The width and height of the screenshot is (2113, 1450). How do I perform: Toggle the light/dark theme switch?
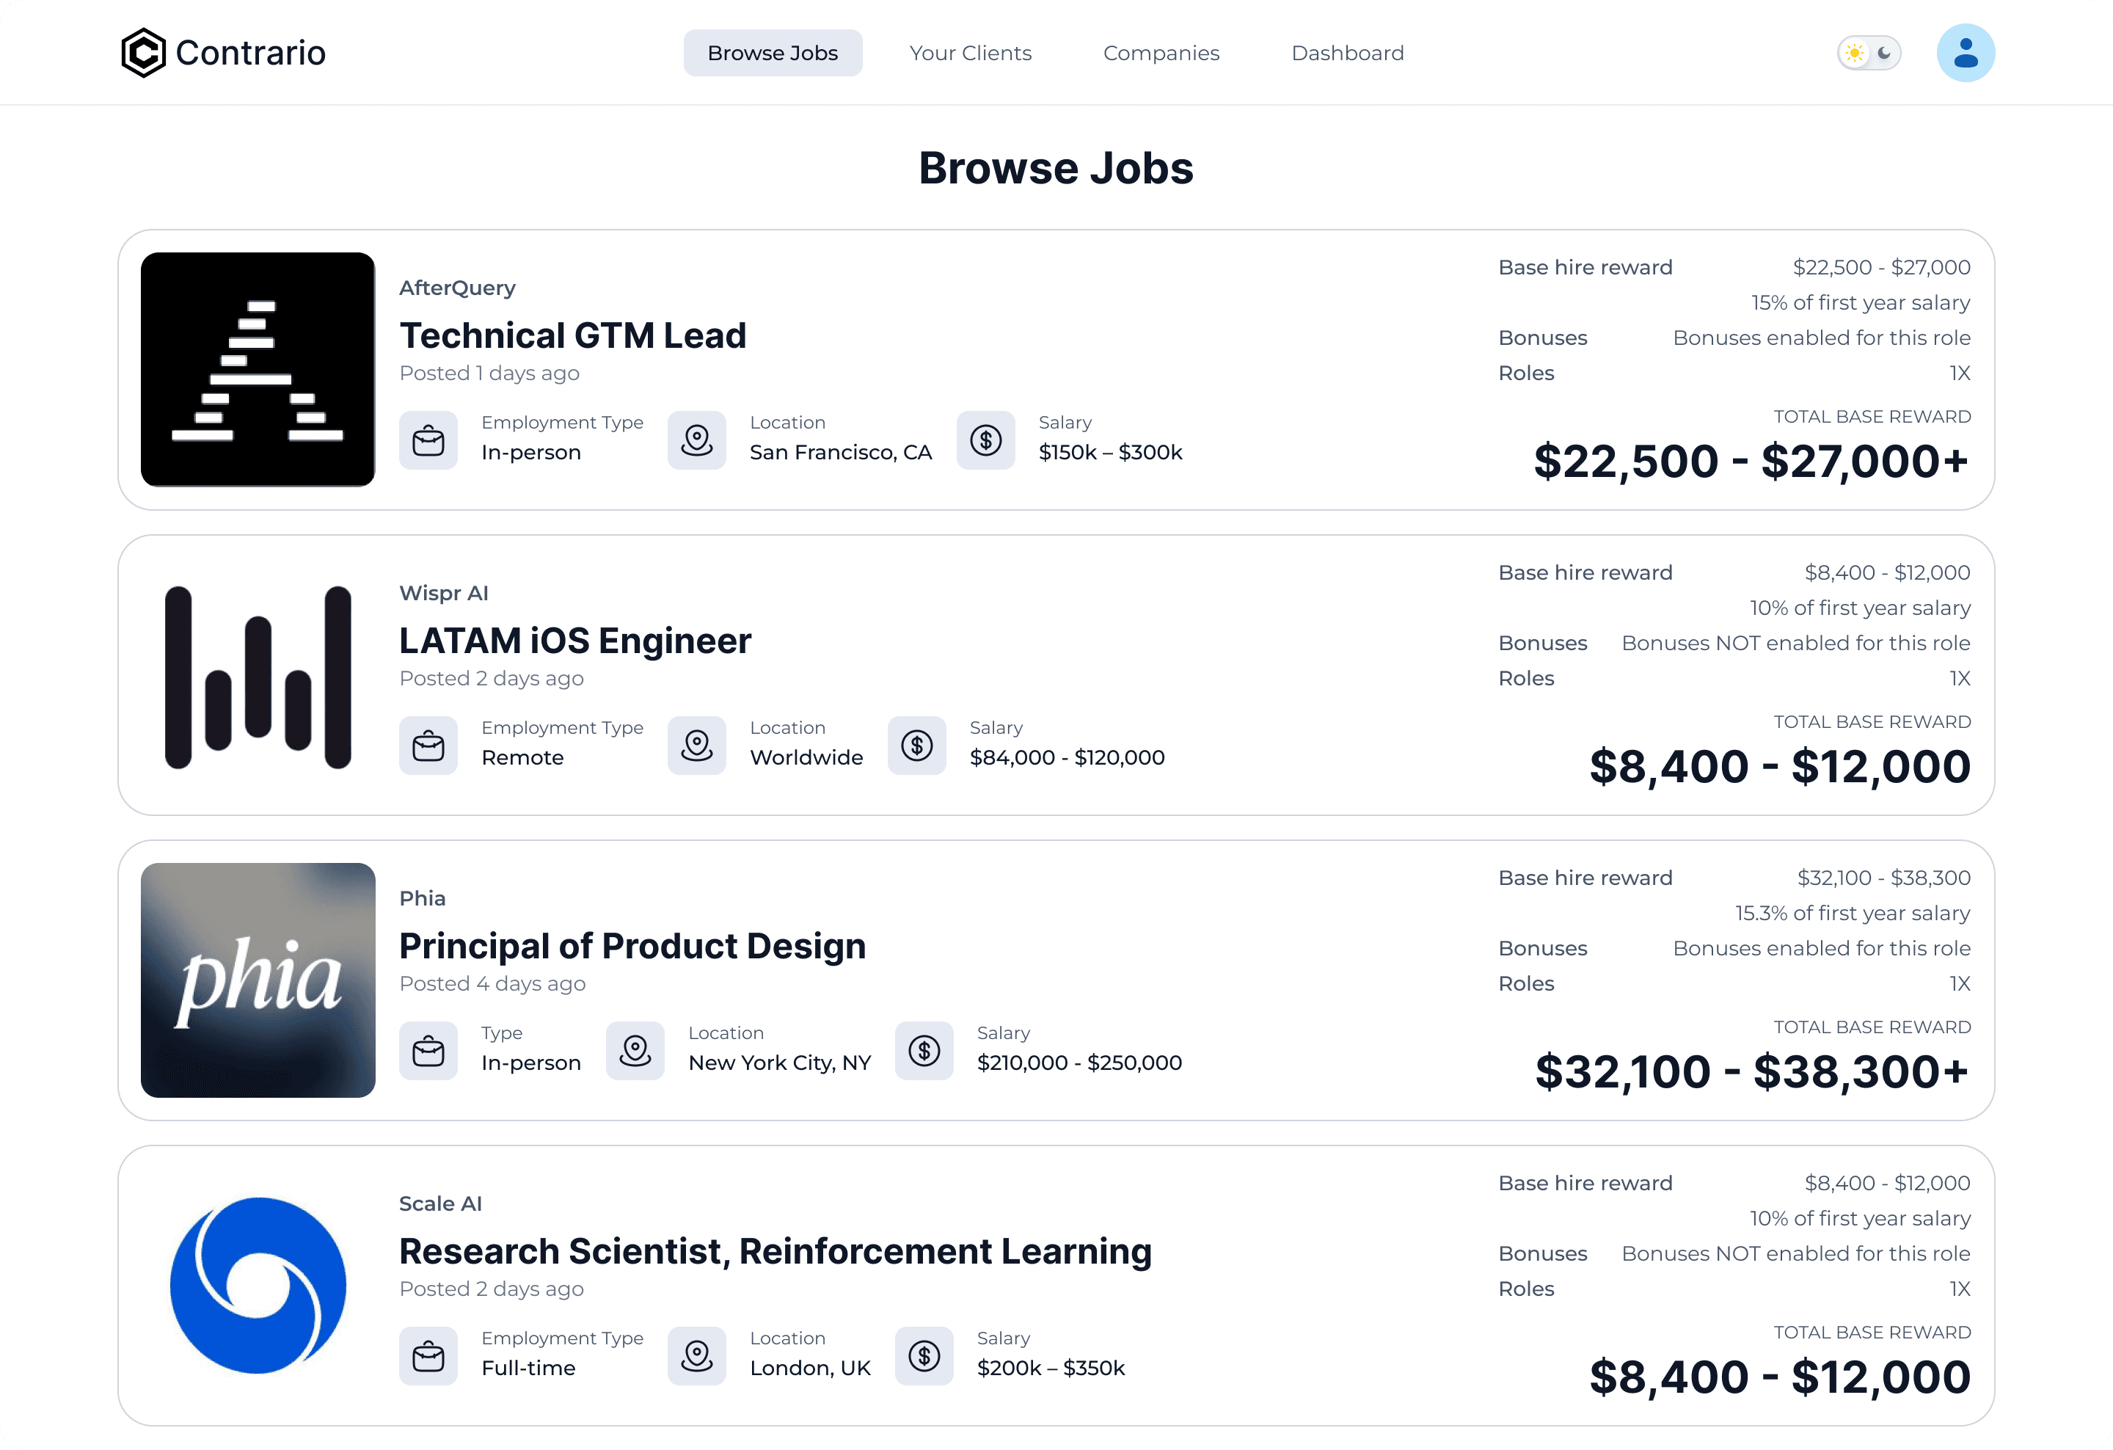tap(1869, 53)
